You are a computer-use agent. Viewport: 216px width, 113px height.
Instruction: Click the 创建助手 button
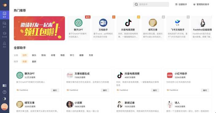[x=181, y=4]
